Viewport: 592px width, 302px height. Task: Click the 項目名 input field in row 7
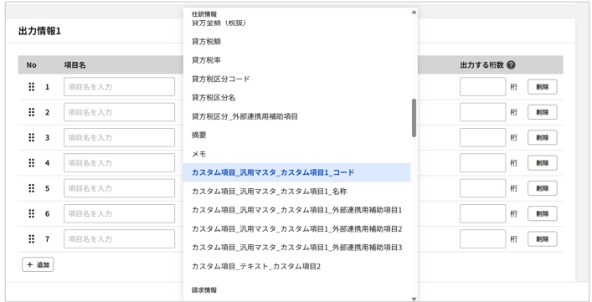[119, 238]
